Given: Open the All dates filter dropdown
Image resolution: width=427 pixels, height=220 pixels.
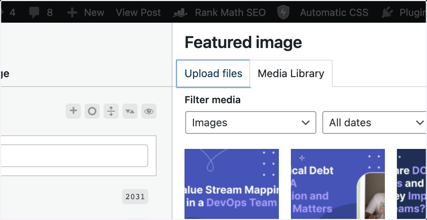Looking at the screenshot, I should point(375,123).
